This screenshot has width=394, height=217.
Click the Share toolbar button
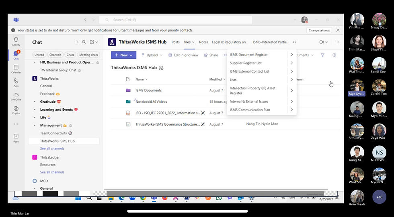(x=211, y=55)
